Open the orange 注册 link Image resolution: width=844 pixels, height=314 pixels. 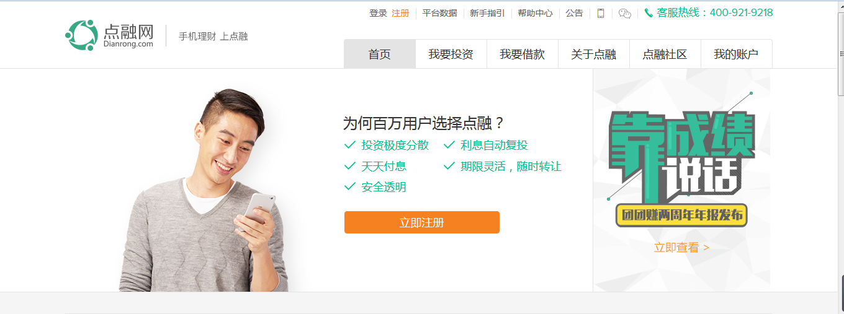coord(400,13)
